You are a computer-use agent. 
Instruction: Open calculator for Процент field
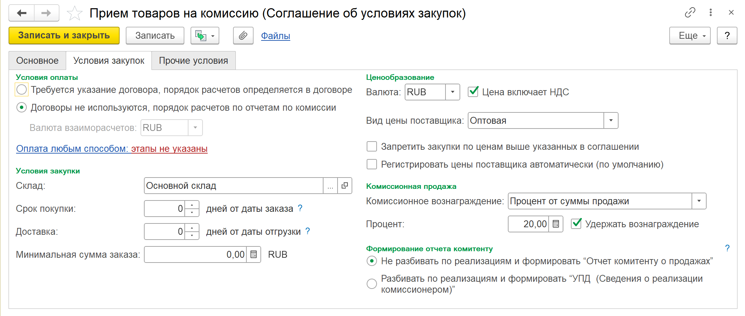tap(556, 224)
